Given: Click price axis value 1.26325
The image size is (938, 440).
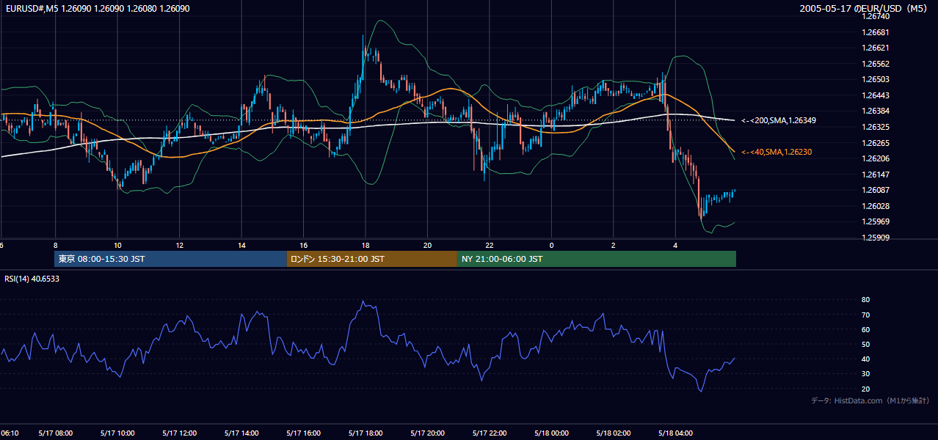Looking at the screenshot, I should (x=876, y=127).
